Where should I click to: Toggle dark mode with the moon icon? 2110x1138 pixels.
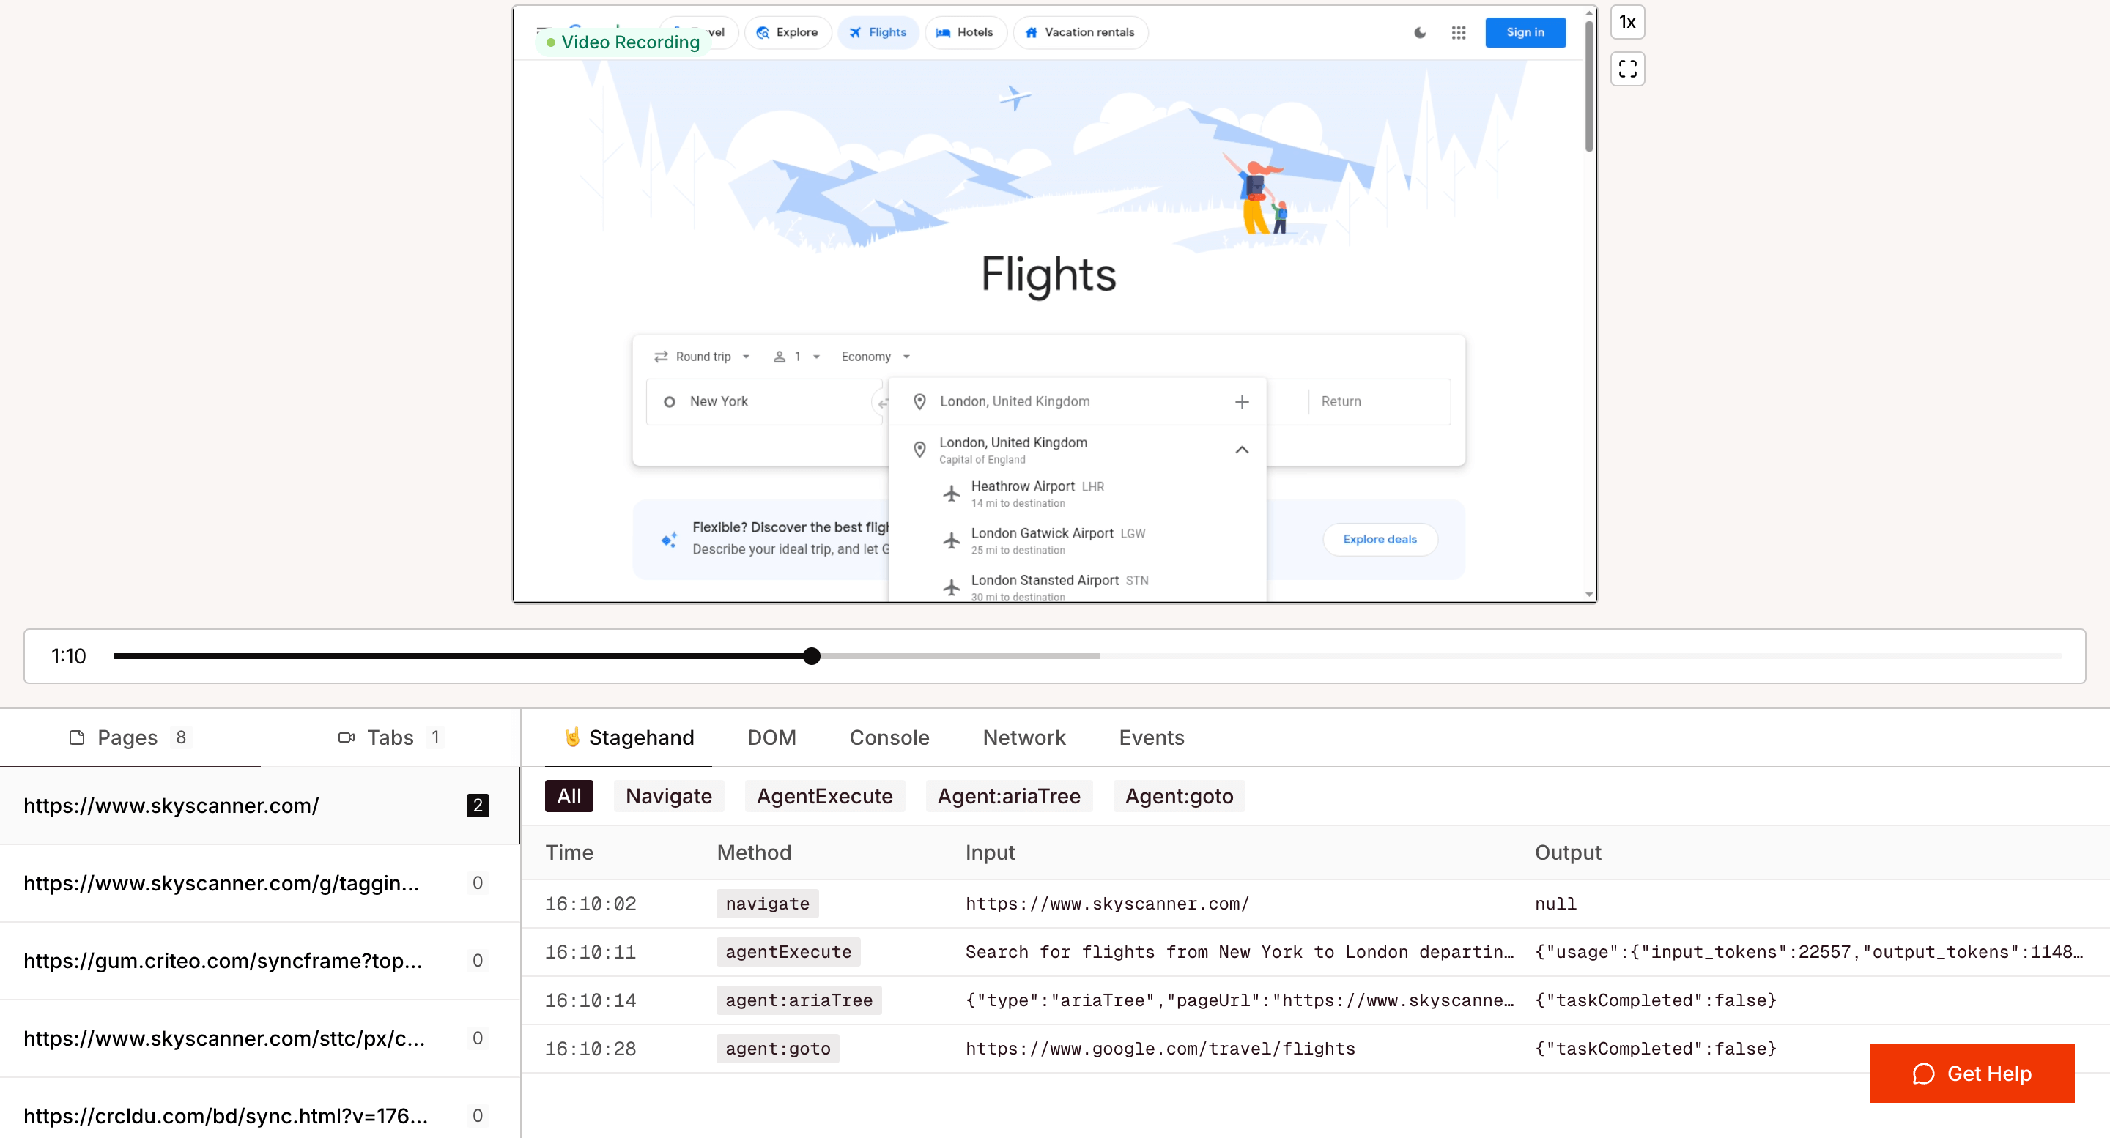pyautogui.click(x=1420, y=33)
